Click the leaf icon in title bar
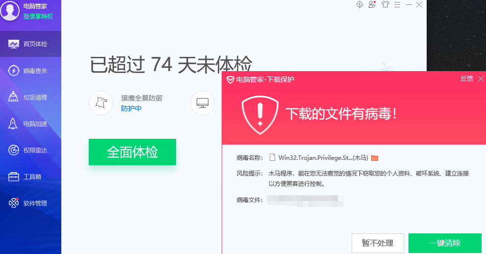This screenshot has height=254, width=486. pyautogui.click(x=359, y=4)
